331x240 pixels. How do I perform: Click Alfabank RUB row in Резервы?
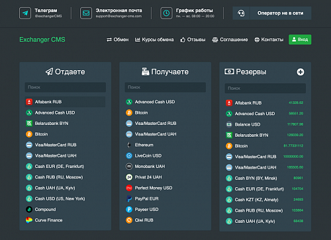click(265, 103)
